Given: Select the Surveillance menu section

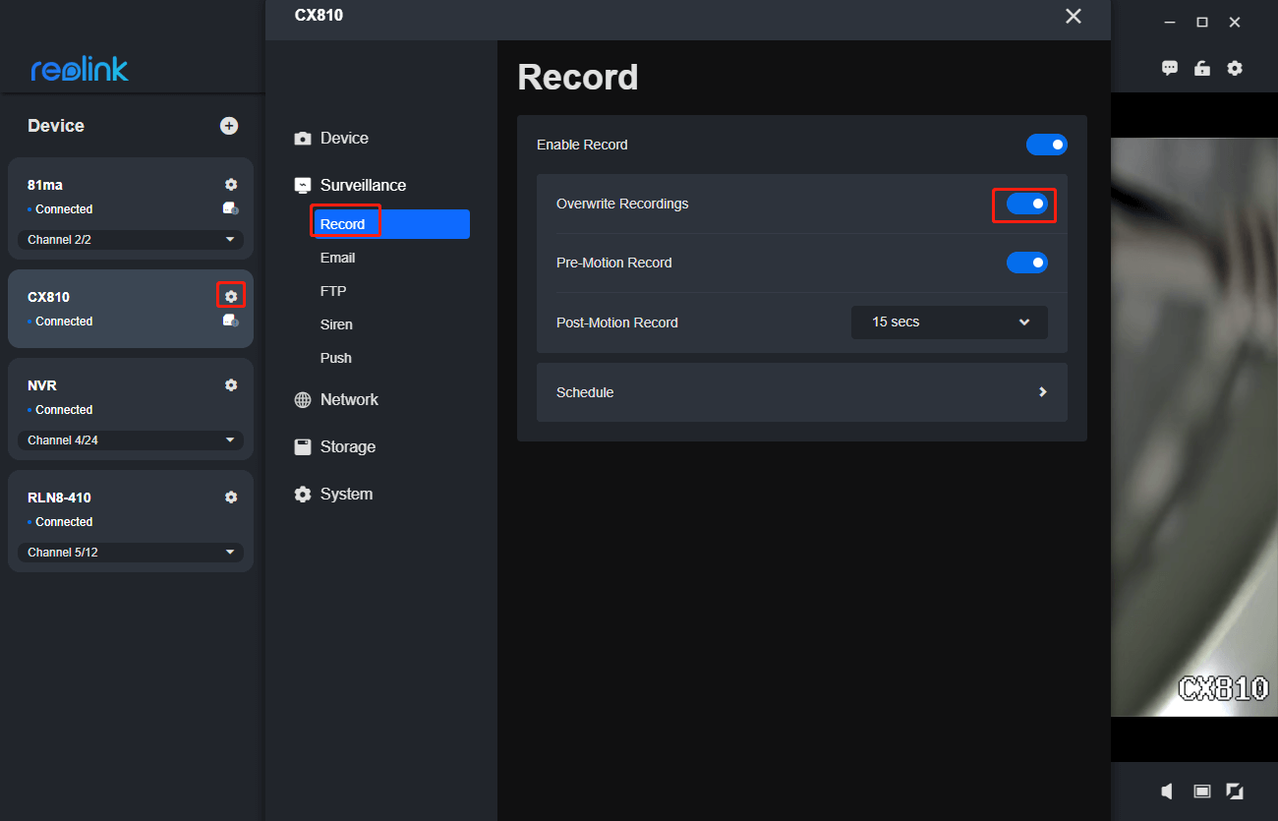Looking at the screenshot, I should coord(351,185).
